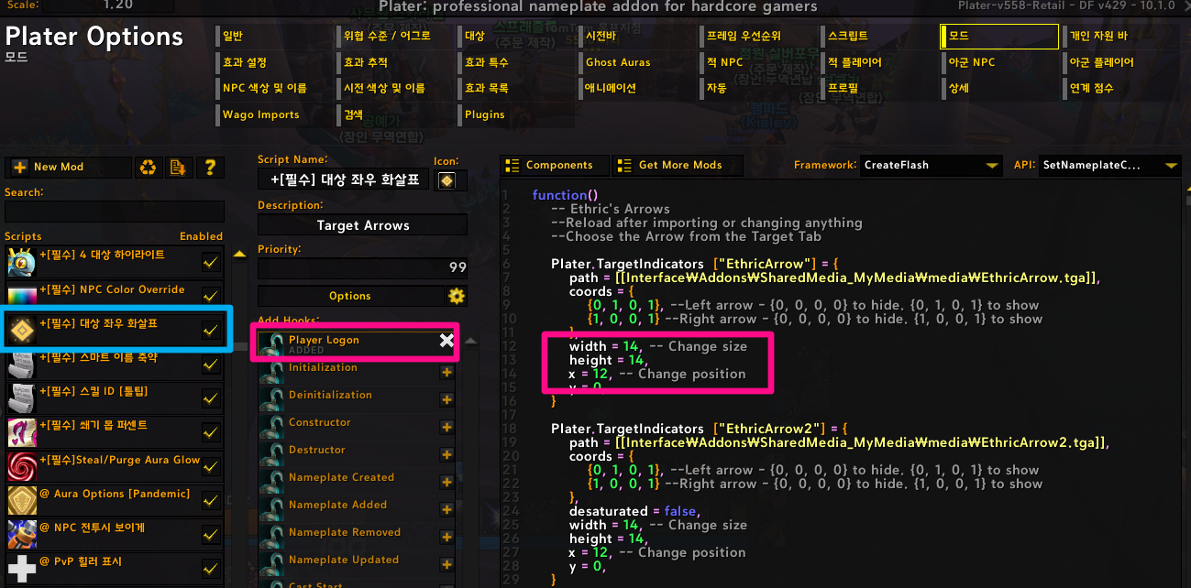Screen dimensions: 1191x588
Task: Click the 4 대상 하이라이트 script's murloc icon
Action: pyautogui.click(x=22, y=262)
